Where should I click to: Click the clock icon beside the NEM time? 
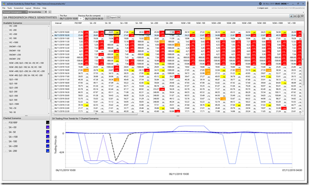point(260,4)
